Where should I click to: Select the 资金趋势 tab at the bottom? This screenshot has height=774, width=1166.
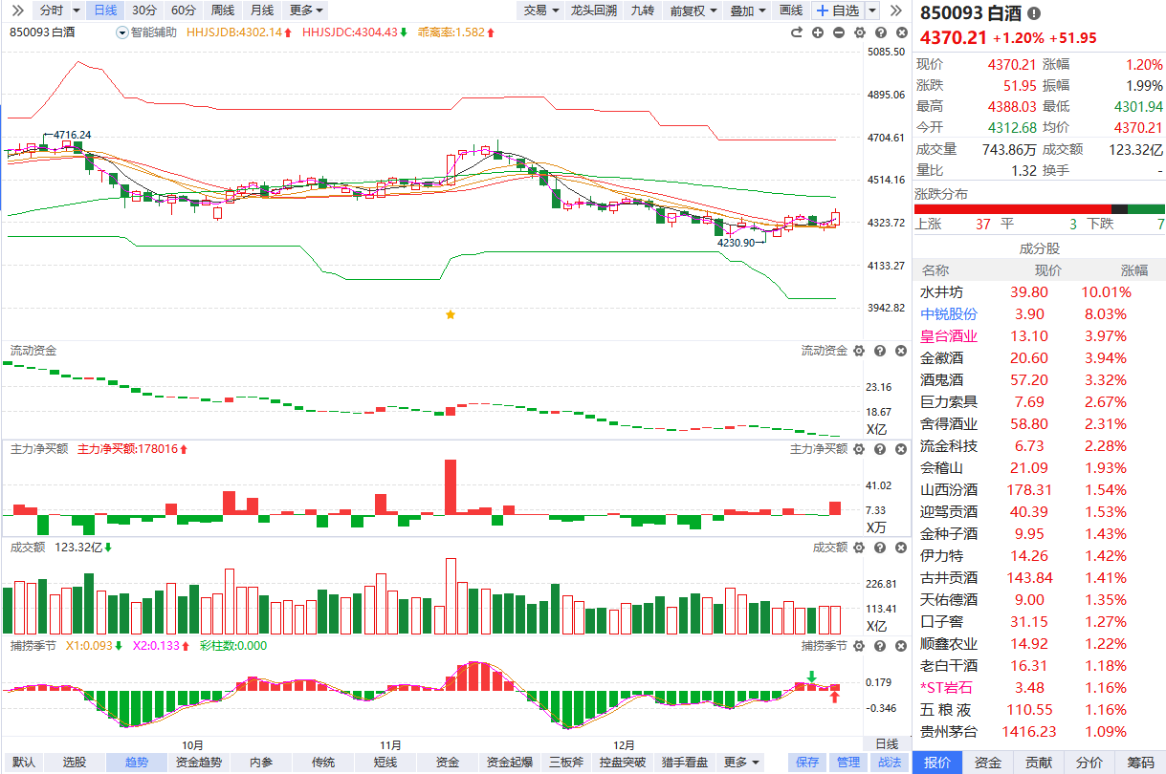[x=199, y=763]
